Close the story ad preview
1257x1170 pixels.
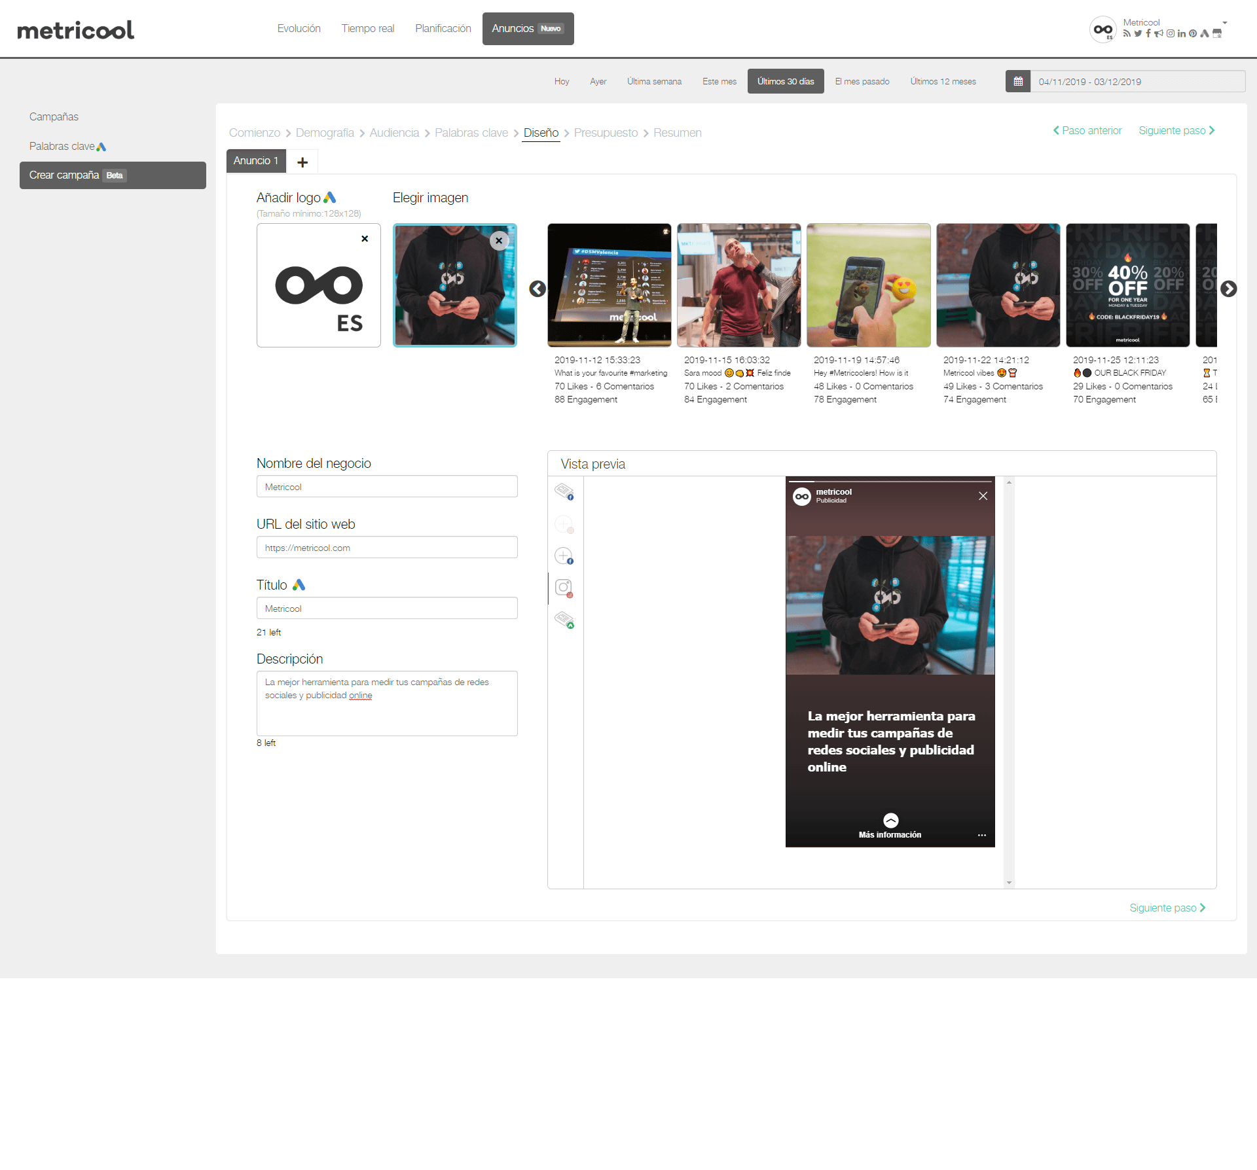(x=983, y=496)
